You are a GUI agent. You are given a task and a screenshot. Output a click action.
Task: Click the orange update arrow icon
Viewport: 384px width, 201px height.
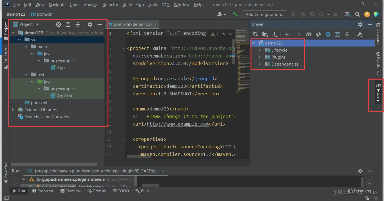[x=367, y=14]
